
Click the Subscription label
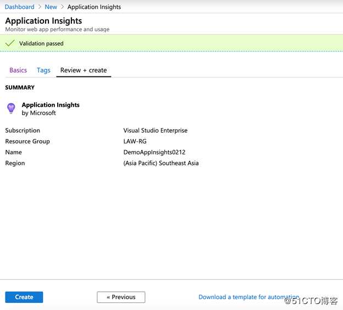click(x=23, y=130)
